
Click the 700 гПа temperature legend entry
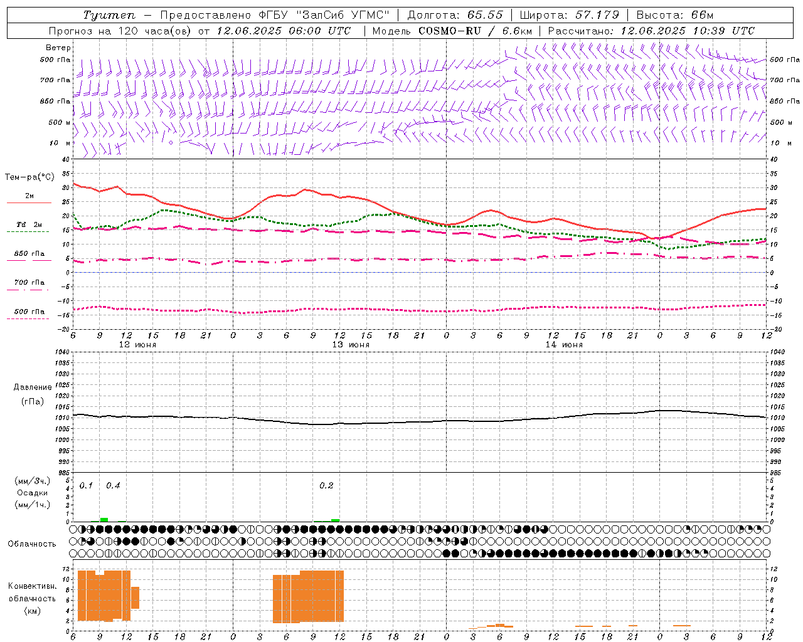[x=29, y=285]
